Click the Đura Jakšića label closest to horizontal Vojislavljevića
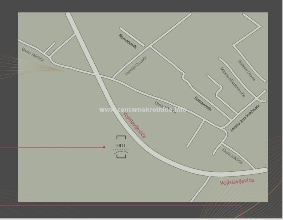Viewport: 283px width, 220px height. pyautogui.click(x=233, y=156)
